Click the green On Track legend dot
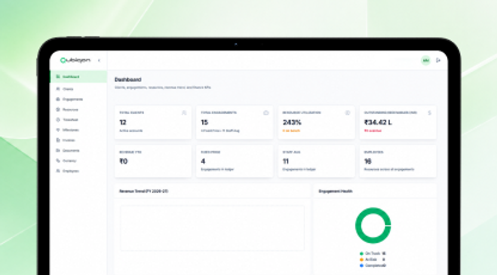 (x=361, y=253)
